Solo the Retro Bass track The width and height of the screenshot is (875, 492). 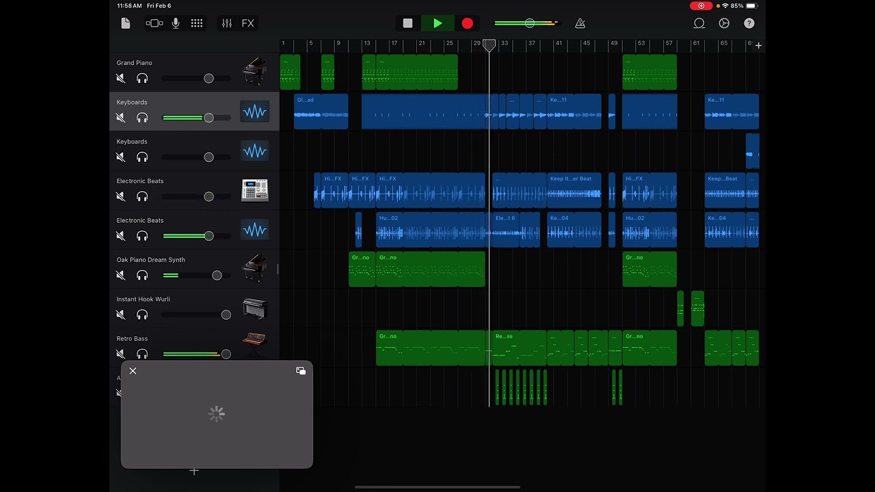(x=142, y=354)
